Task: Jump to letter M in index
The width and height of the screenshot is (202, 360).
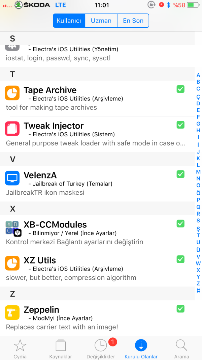Action: tap(198, 172)
